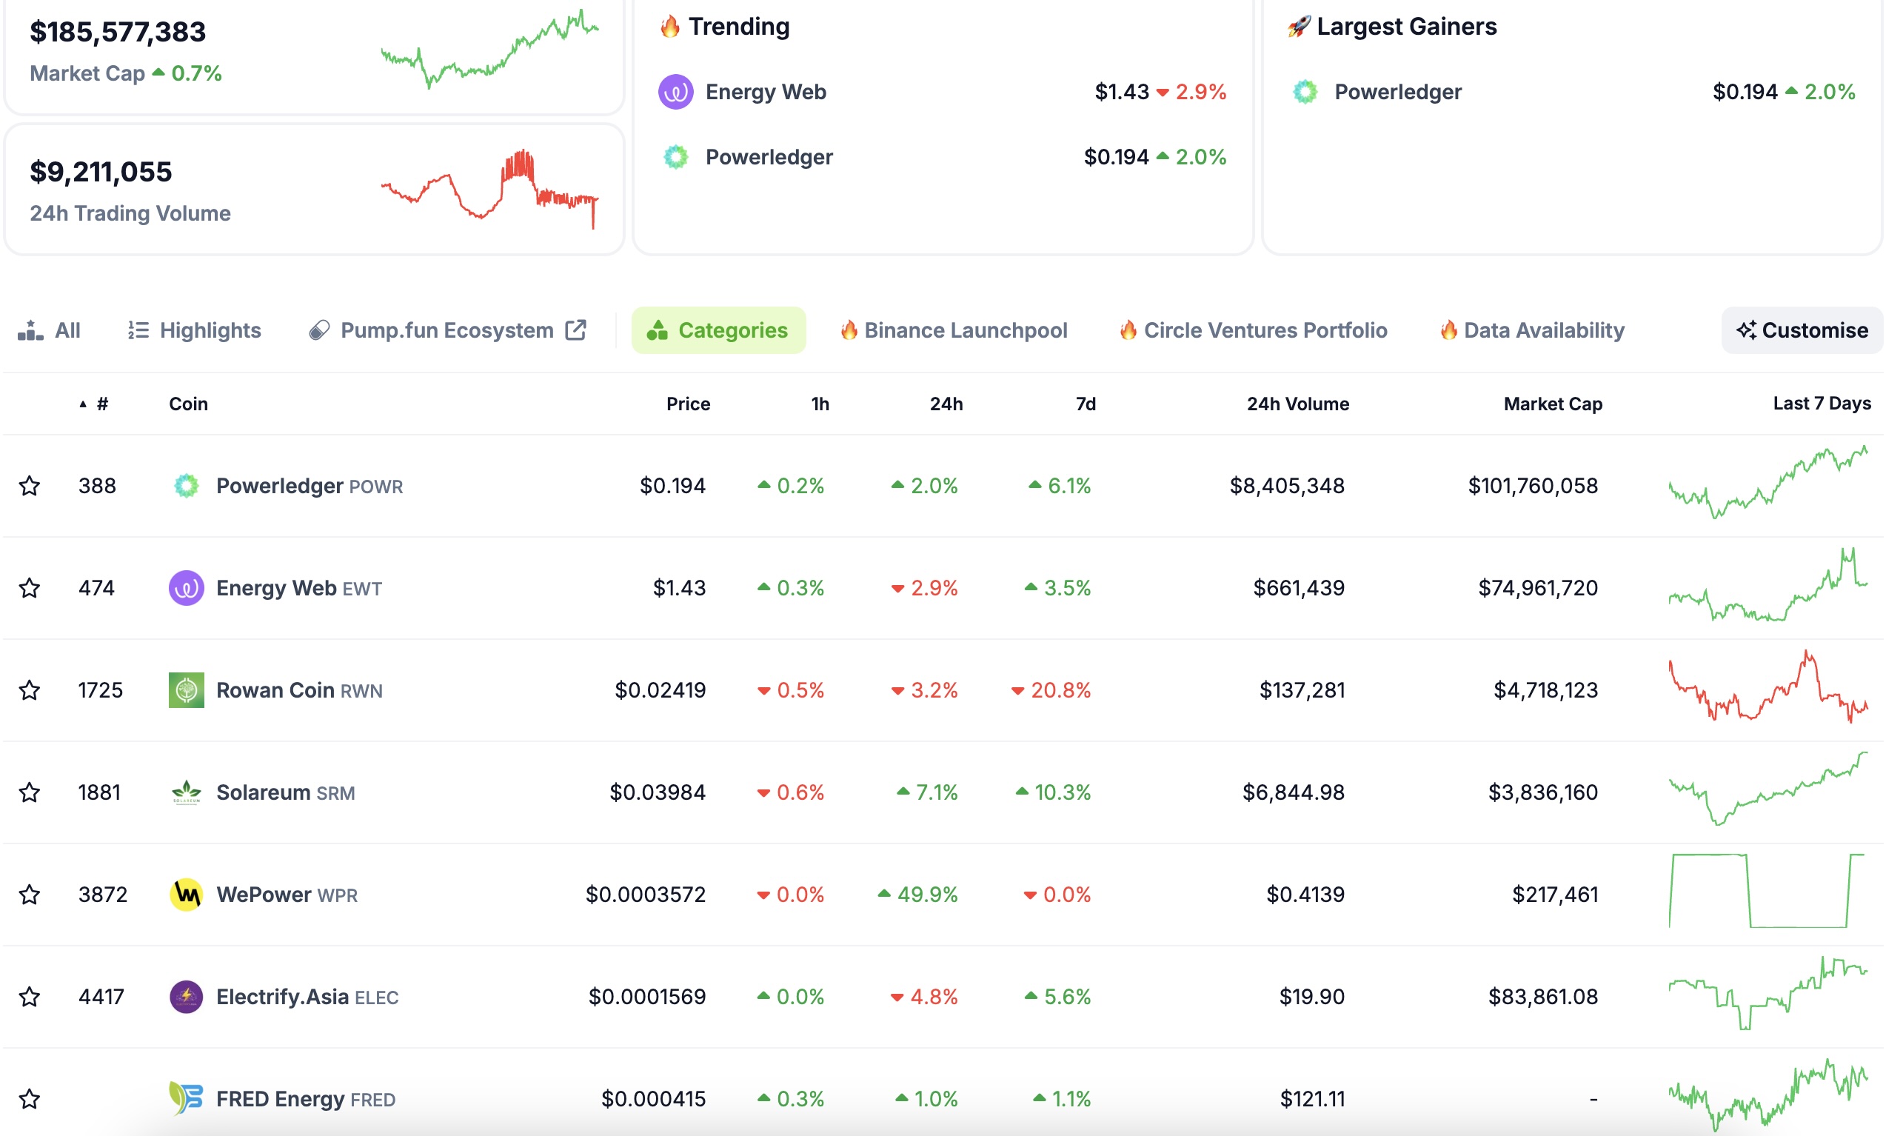Click the fire icon beside Data Availability

point(1448,330)
